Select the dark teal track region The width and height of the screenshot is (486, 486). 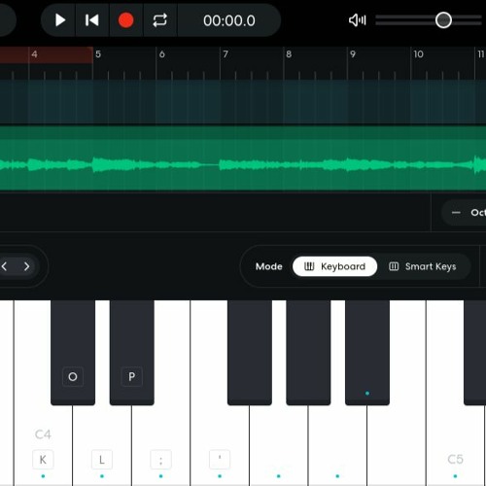tap(243, 102)
